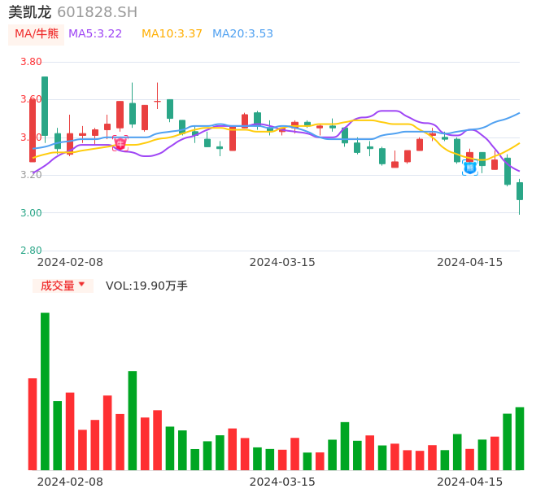
Task: Click the VOL:19.90万手 volume readout
Action: [x=146, y=286]
